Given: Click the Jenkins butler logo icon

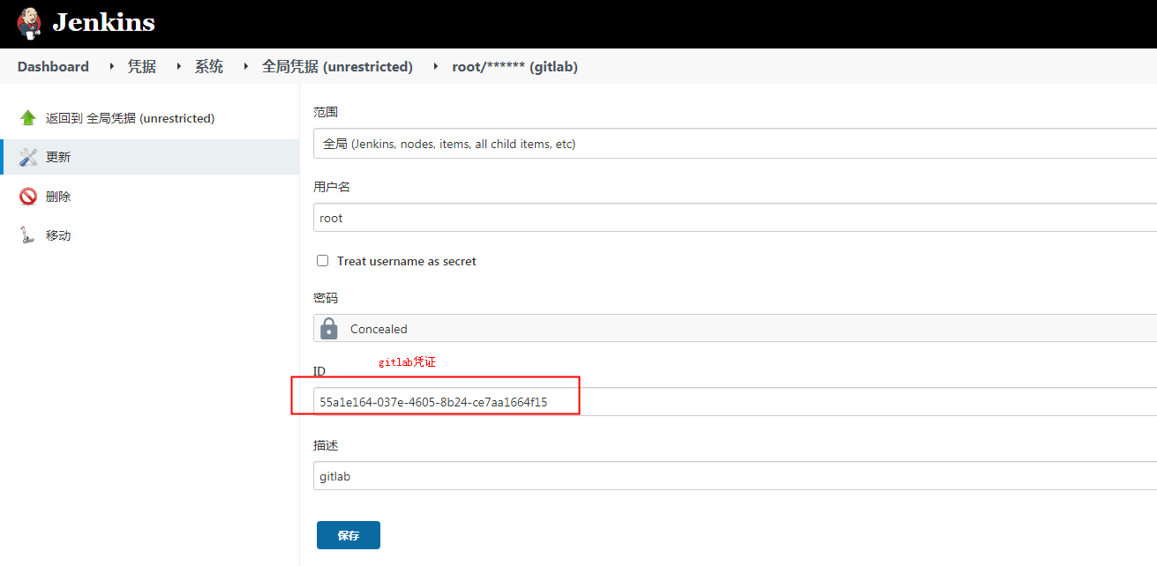Looking at the screenshot, I should point(28,23).
